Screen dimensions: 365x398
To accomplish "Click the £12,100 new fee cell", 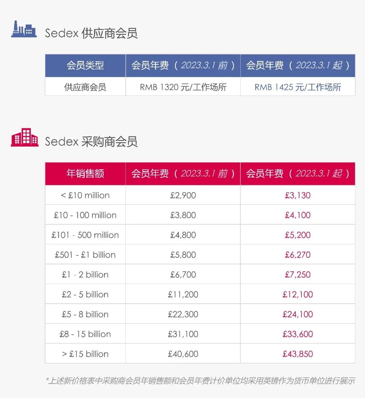I will pos(297,294).
